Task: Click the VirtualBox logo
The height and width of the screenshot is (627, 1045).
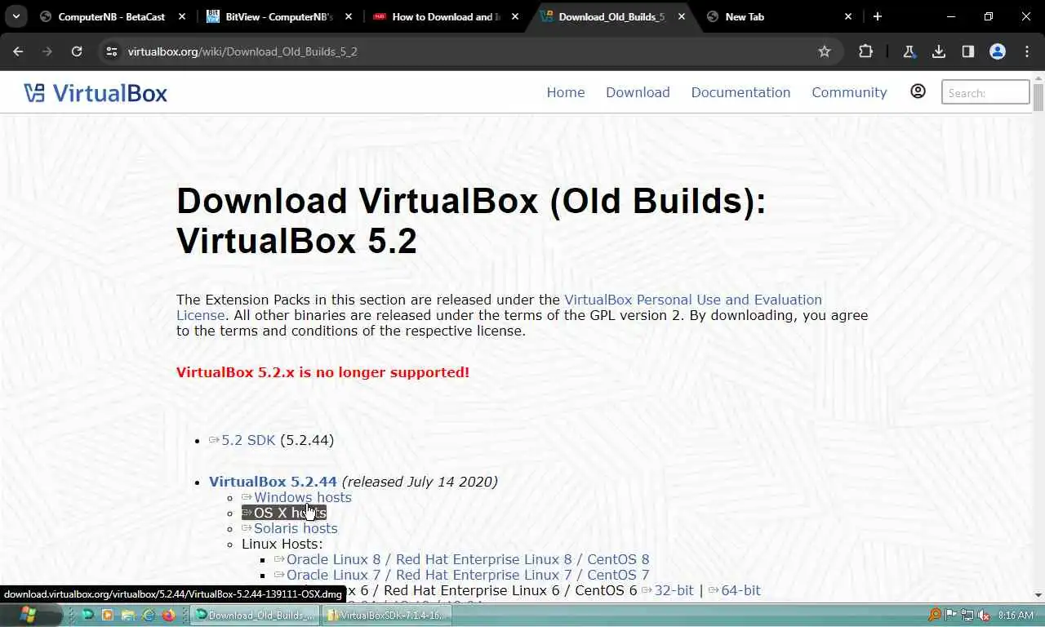Action: tap(96, 92)
